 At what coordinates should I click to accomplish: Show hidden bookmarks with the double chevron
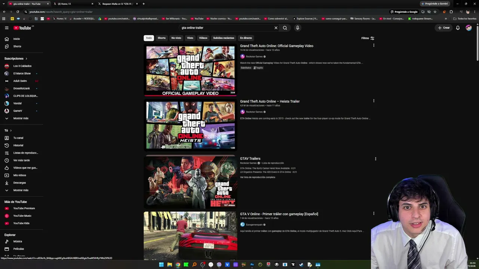pyautogui.click(x=446, y=19)
